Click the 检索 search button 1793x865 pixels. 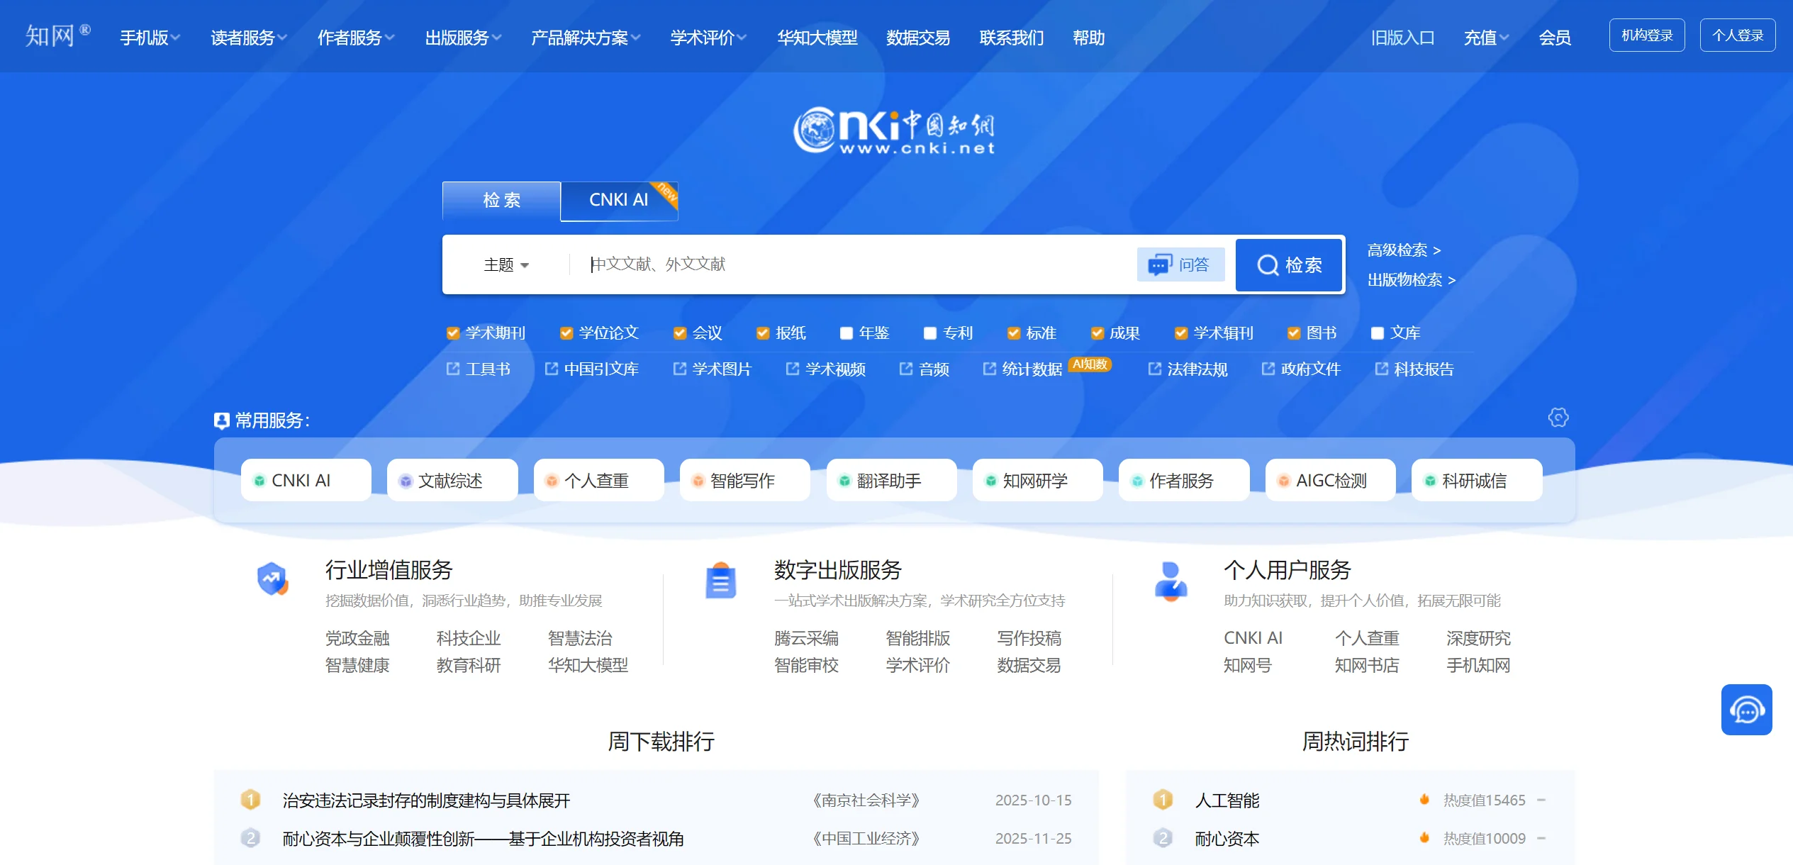(x=1289, y=265)
